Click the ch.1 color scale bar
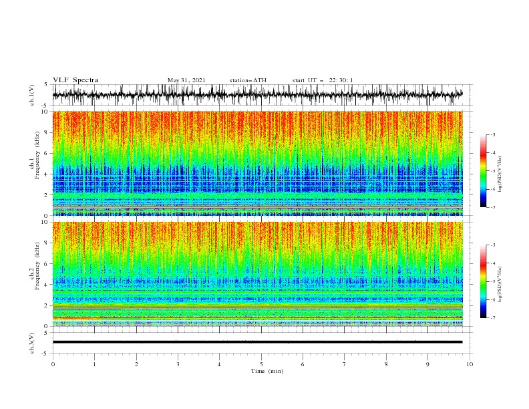 click(x=483, y=171)
